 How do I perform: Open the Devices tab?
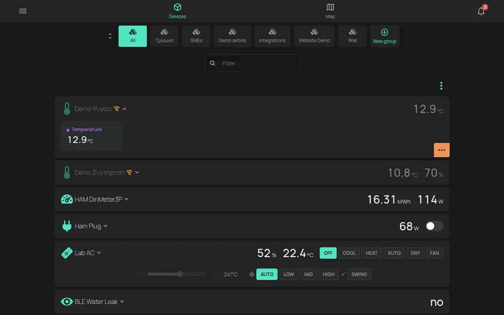[178, 11]
